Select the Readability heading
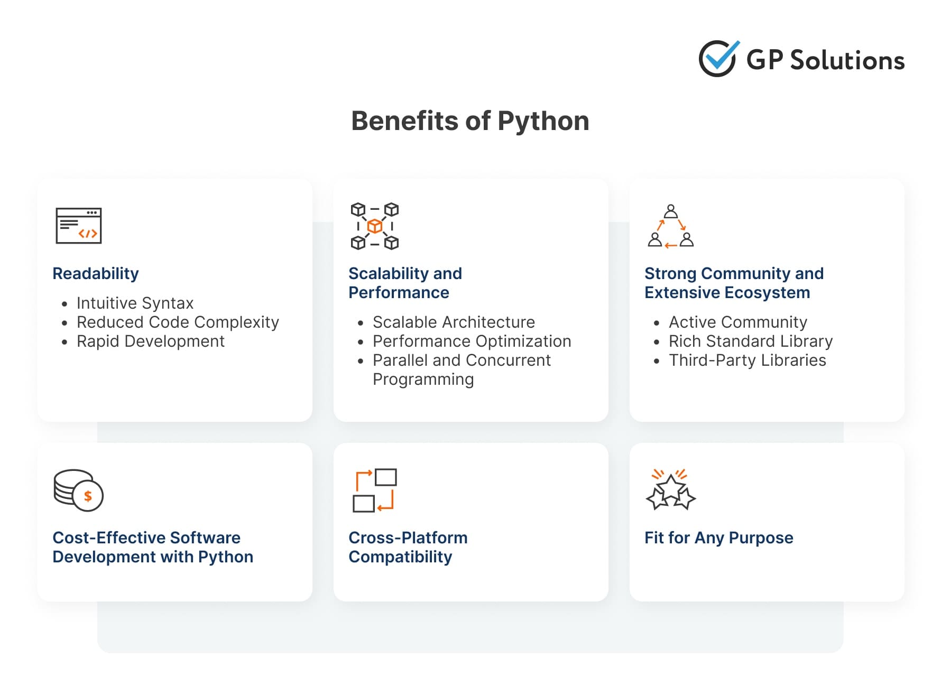The width and height of the screenshot is (941, 685). pos(96,273)
